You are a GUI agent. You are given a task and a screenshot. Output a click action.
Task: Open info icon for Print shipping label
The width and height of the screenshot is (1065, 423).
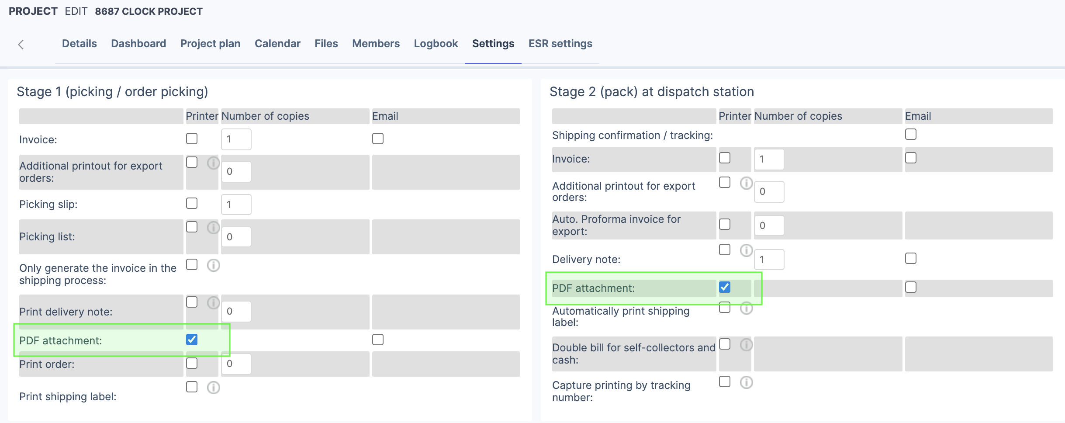[x=213, y=388]
